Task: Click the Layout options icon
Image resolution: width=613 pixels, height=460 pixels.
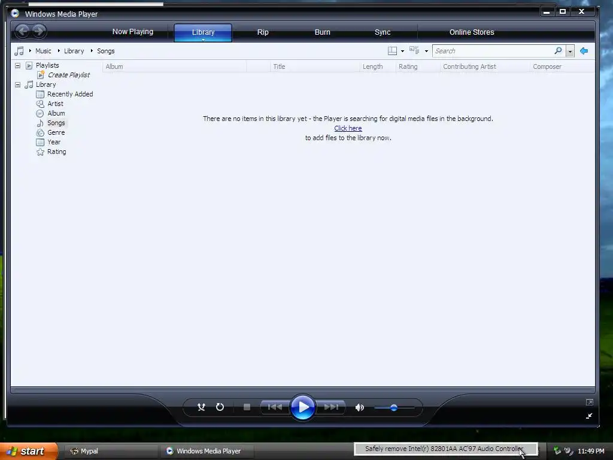Action: click(392, 51)
